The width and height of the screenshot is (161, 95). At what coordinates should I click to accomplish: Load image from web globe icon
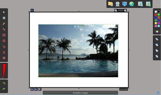[132, 4]
